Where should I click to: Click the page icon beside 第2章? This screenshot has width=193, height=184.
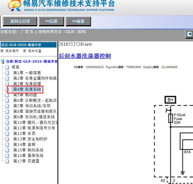coord(7,78)
